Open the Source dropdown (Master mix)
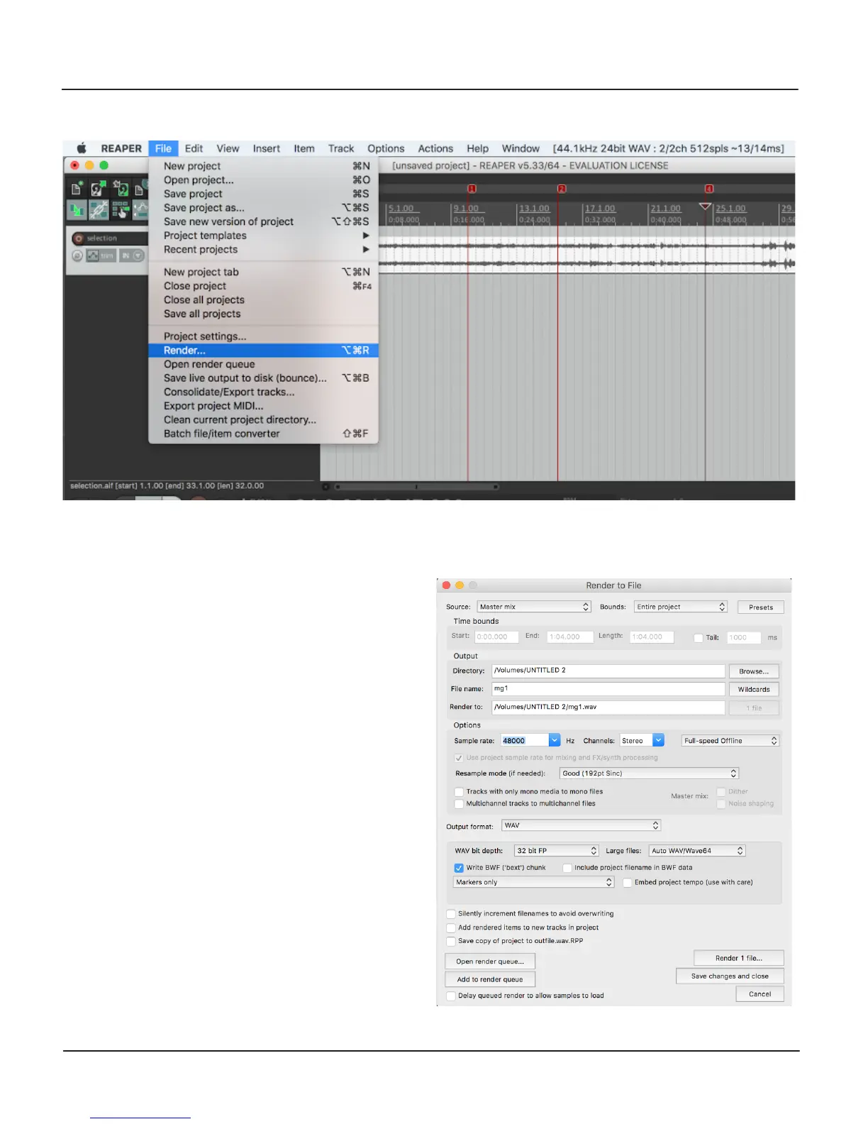868x1124 pixels. tap(534, 607)
